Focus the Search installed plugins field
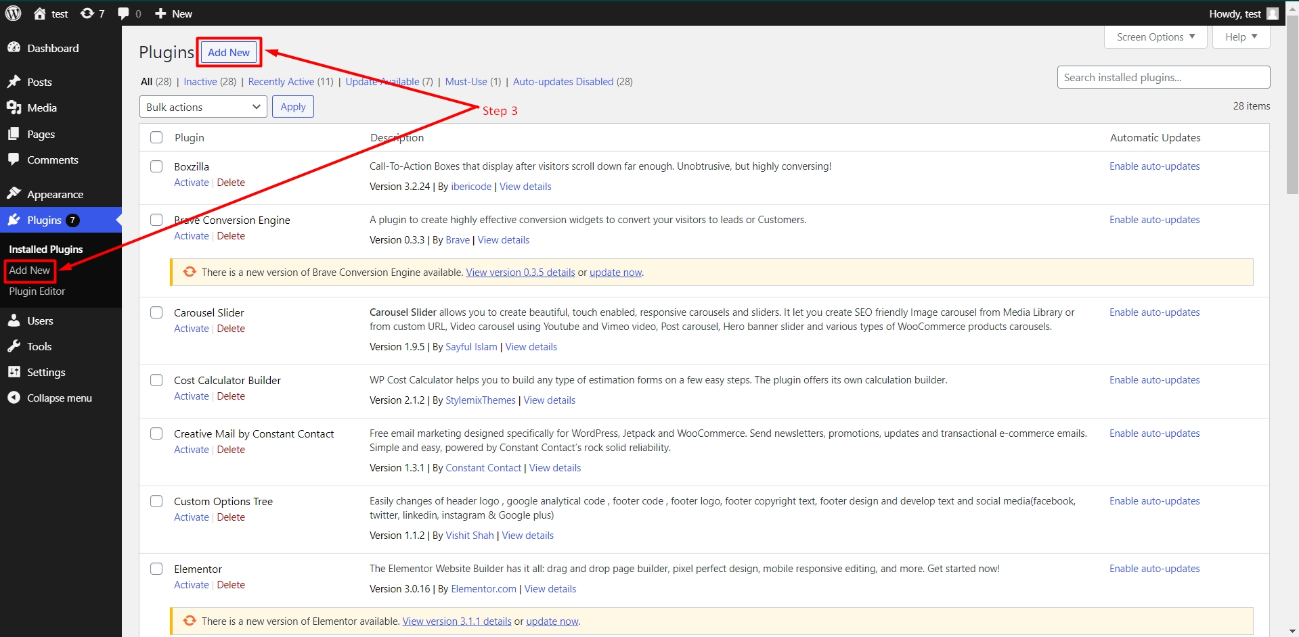 click(x=1164, y=77)
